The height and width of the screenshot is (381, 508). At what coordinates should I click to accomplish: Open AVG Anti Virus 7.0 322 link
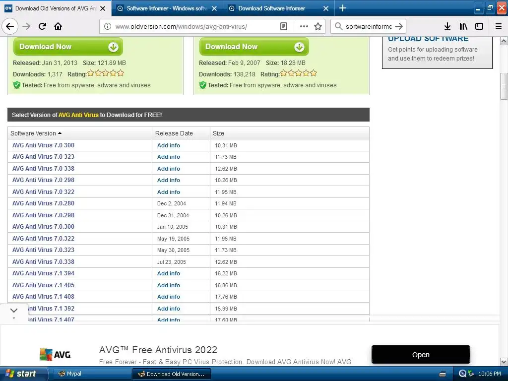(x=43, y=192)
